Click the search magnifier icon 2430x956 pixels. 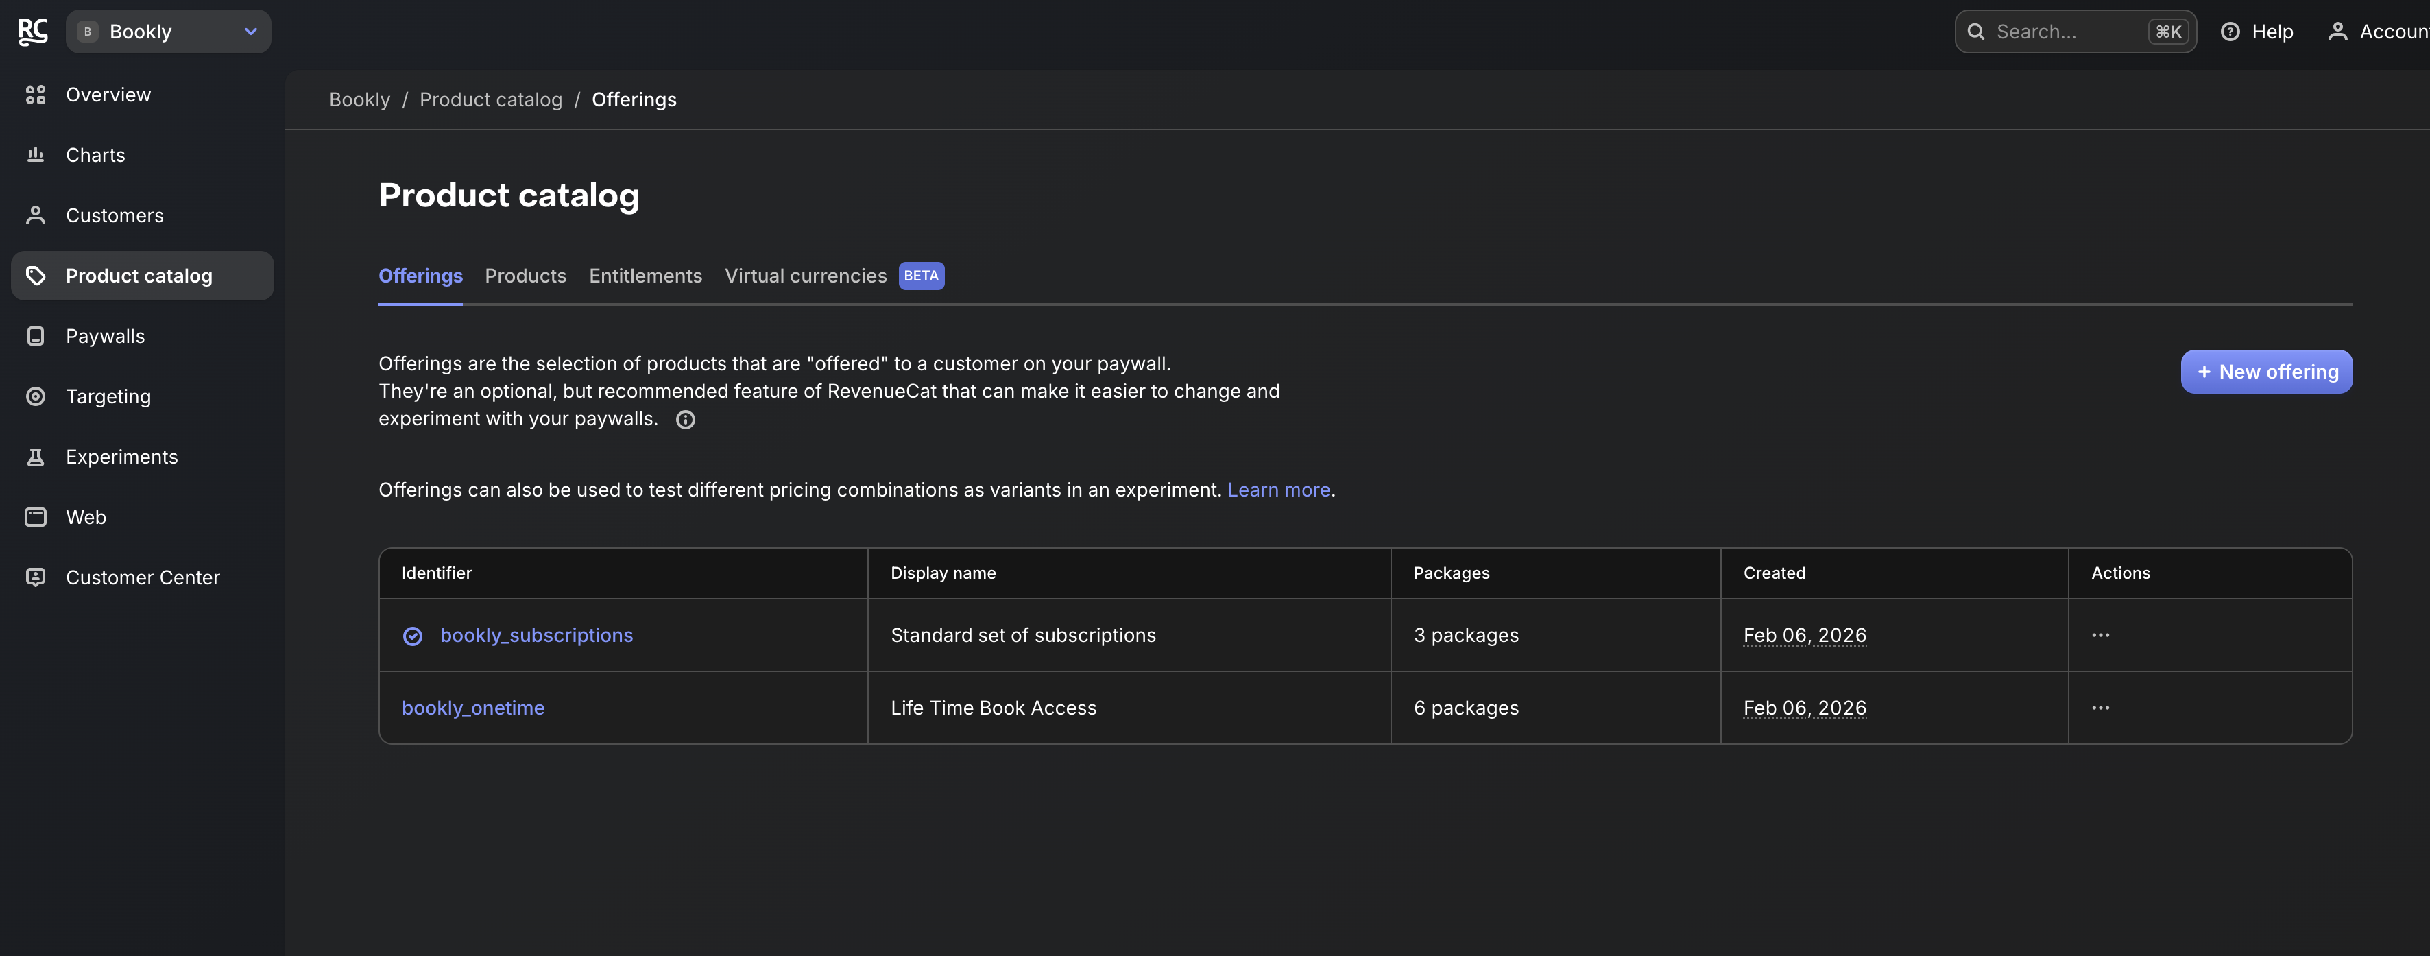click(x=1975, y=32)
